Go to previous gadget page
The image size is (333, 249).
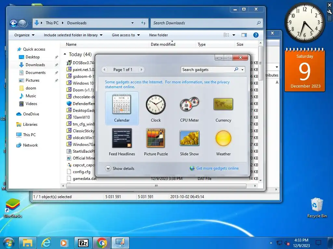point(104,69)
